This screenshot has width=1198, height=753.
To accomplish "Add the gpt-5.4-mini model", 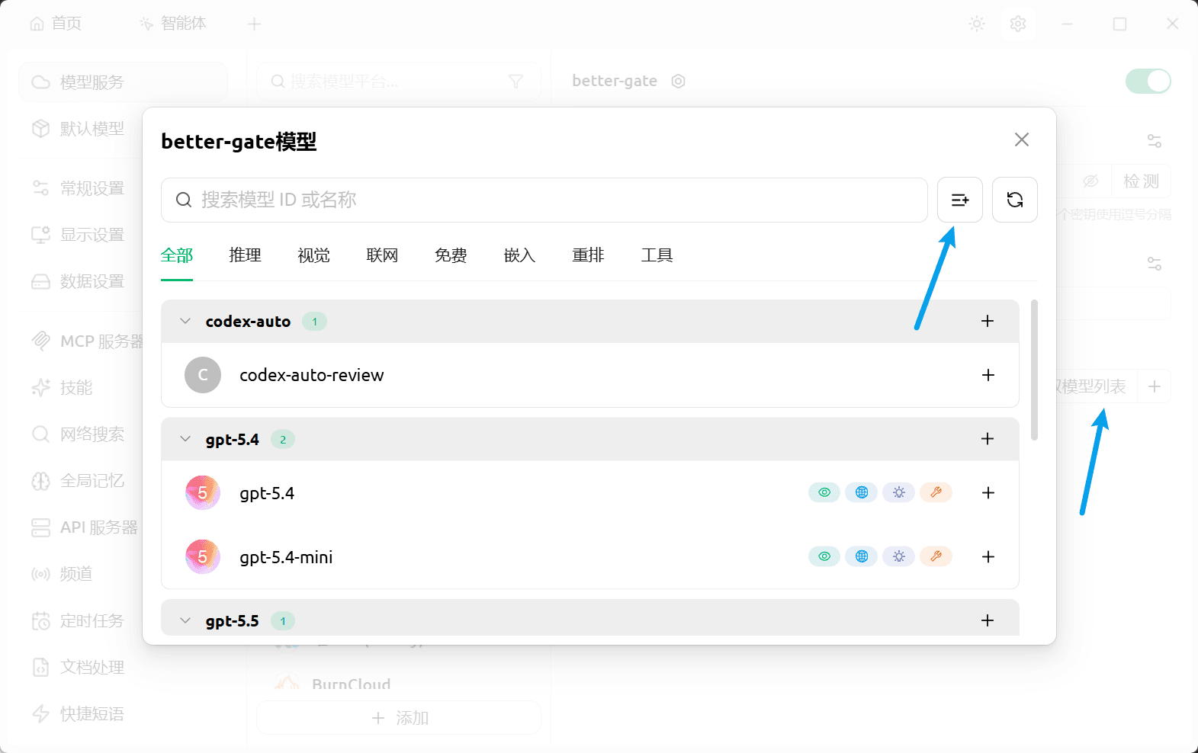I will [x=988, y=557].
